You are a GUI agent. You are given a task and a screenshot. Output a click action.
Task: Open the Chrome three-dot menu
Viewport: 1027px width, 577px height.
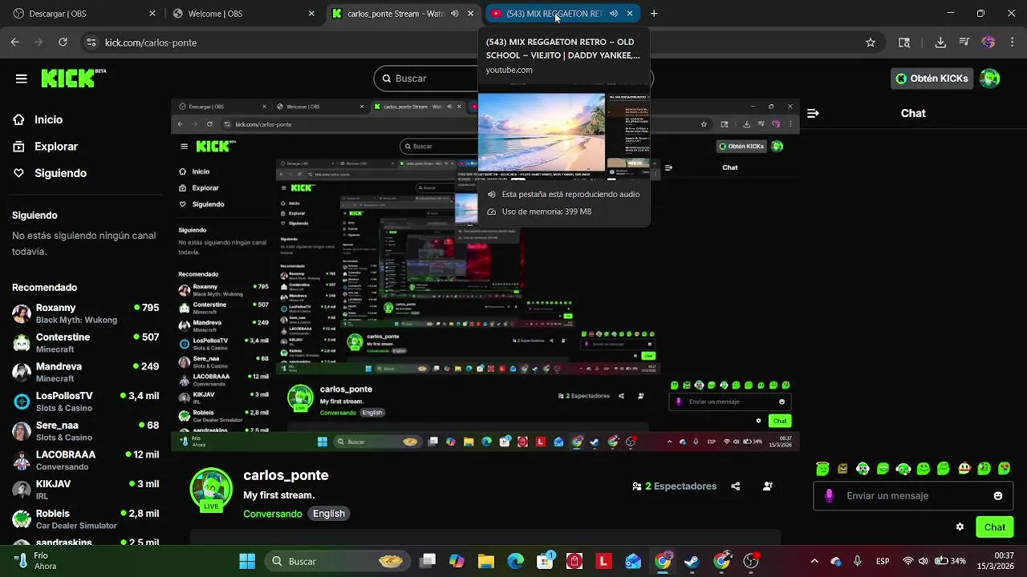click(1011, 42)
